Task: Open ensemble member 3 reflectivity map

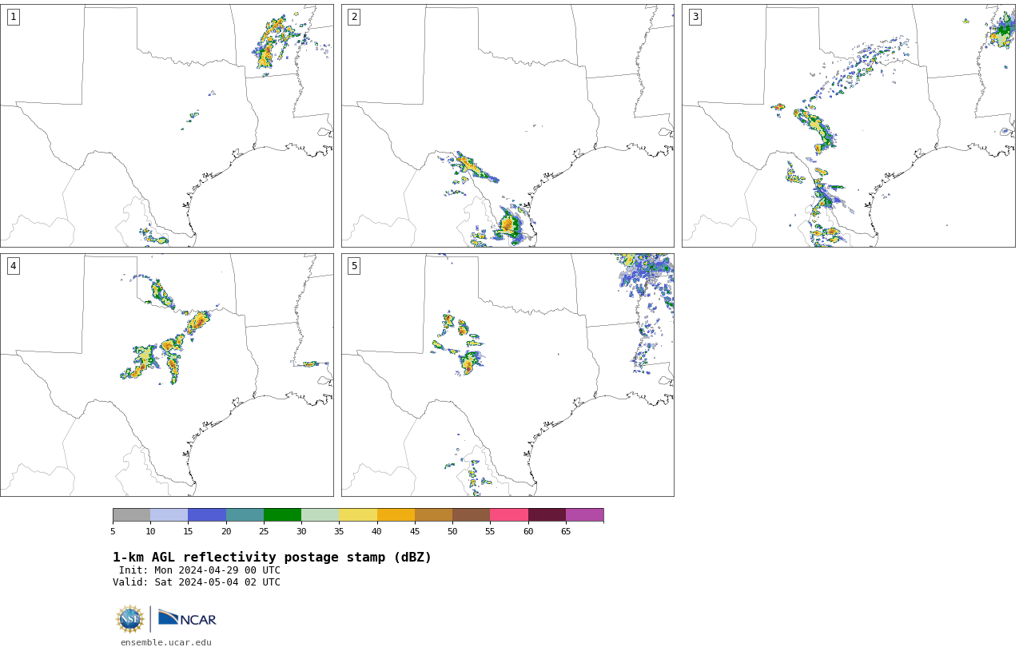Action: click(849, 125)
